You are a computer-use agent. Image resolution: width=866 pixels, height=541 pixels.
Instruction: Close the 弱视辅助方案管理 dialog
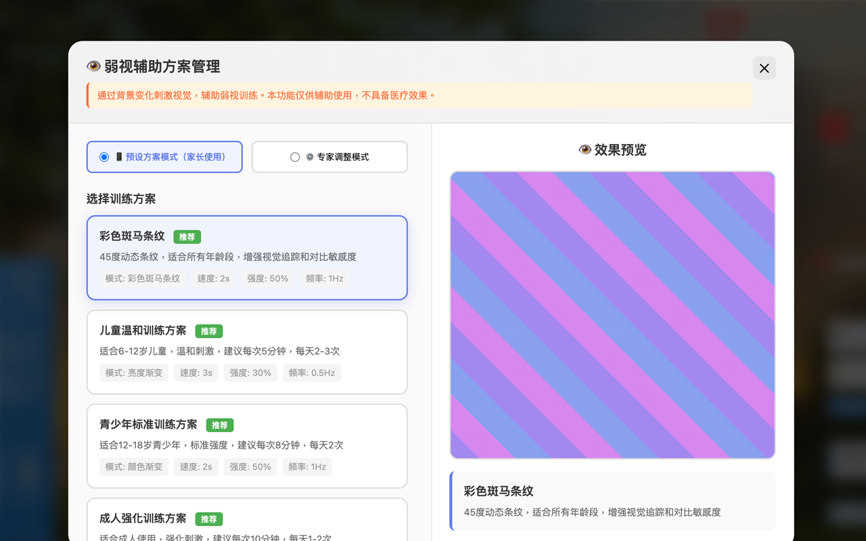coord(764,68)
